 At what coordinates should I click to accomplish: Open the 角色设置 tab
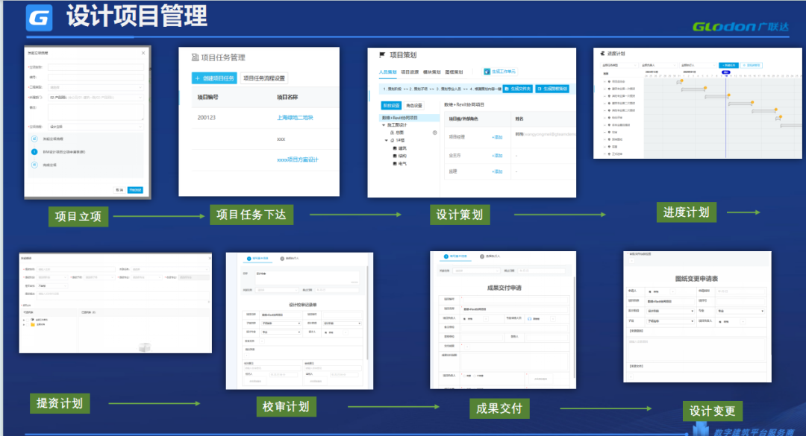[x=413, y=106]
